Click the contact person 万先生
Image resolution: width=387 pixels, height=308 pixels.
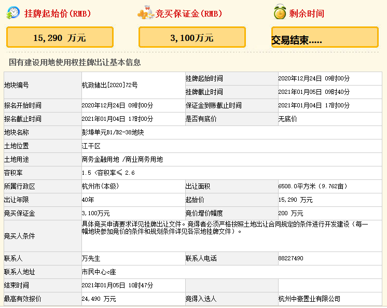coord(90,258)
